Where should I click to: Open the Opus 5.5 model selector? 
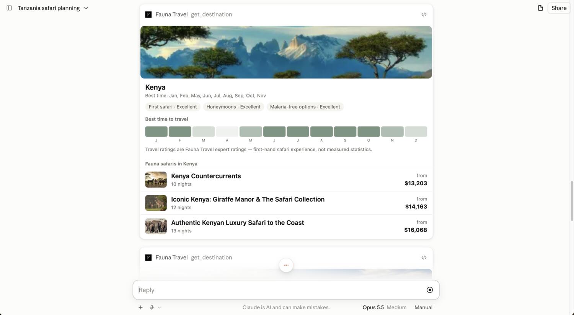click(373, 307)
